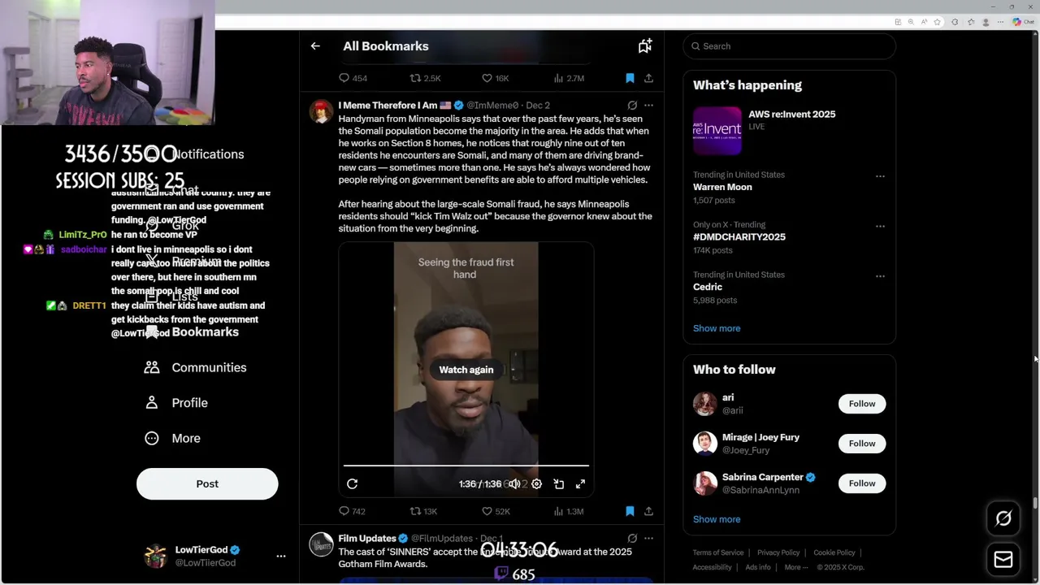Viewport: 1040px width, 585px height.
Task: View analytics of the 2.7M views post
Action: coord(569,78)
